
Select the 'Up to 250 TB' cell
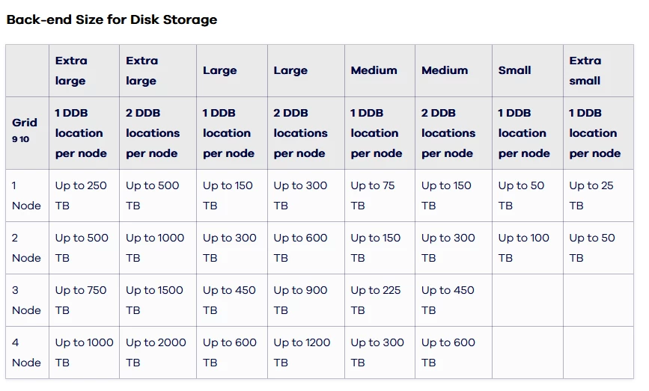tap(84, 196)
